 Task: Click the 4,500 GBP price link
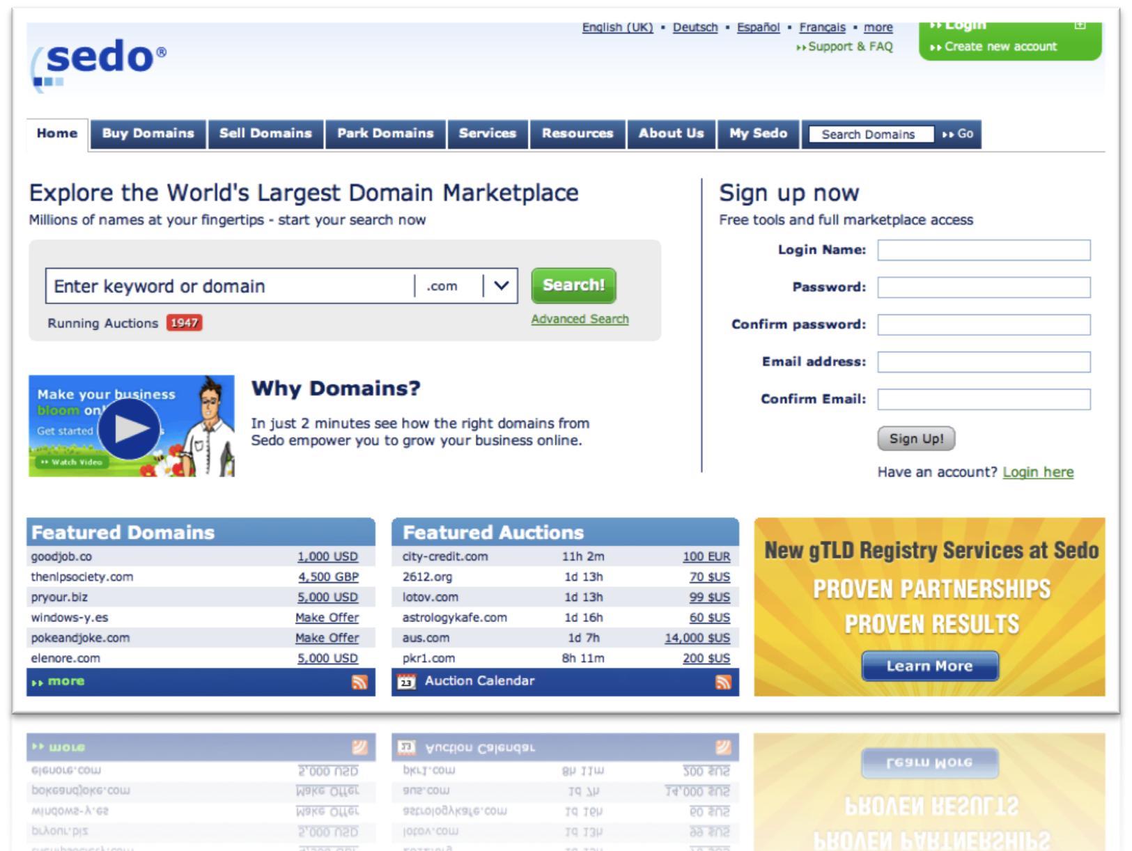pos(328,577)
